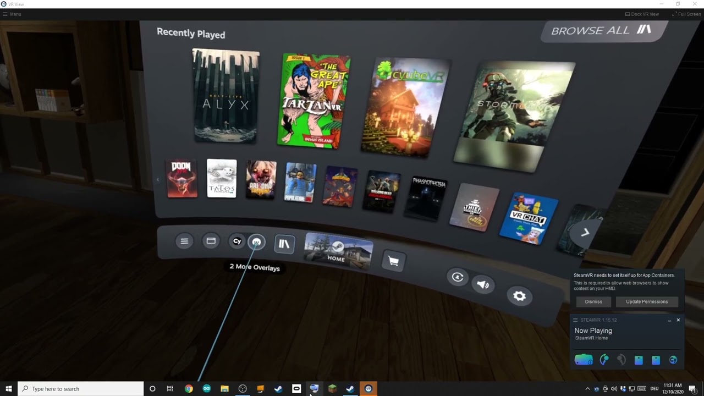Open the highlighted SteamVR taskbar icon
Viewport: 704px width, 396px height.
click(369, 389)
